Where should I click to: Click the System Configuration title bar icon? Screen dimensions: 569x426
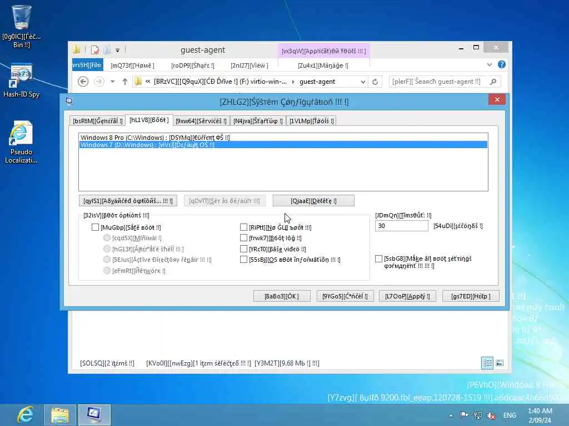(69, 101)
